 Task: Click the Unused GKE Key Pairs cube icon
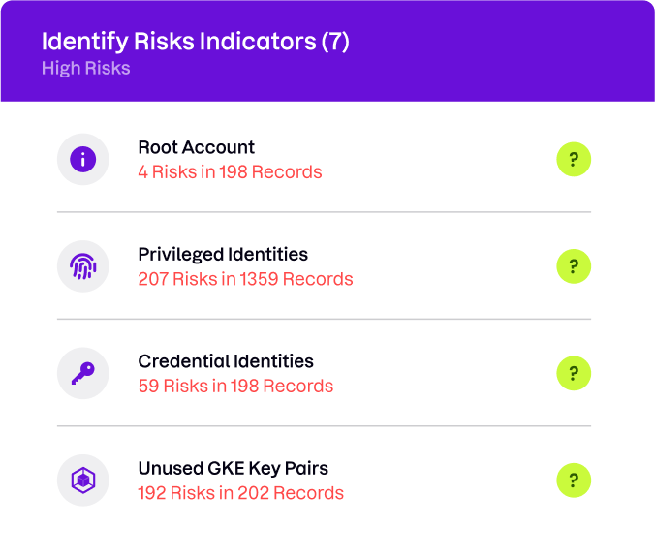tap(82, 480)
